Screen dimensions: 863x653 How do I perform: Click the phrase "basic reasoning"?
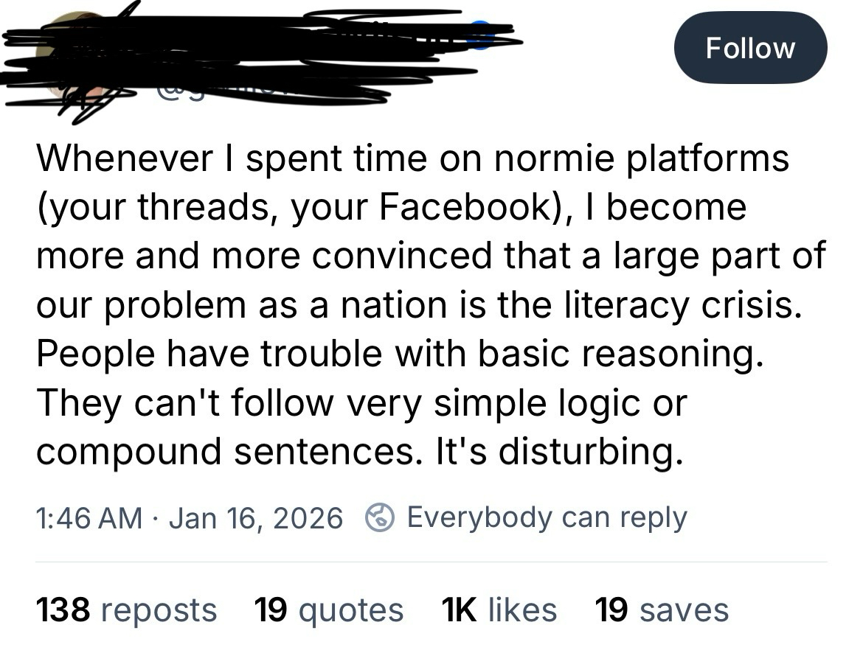[x=617, y=354]
